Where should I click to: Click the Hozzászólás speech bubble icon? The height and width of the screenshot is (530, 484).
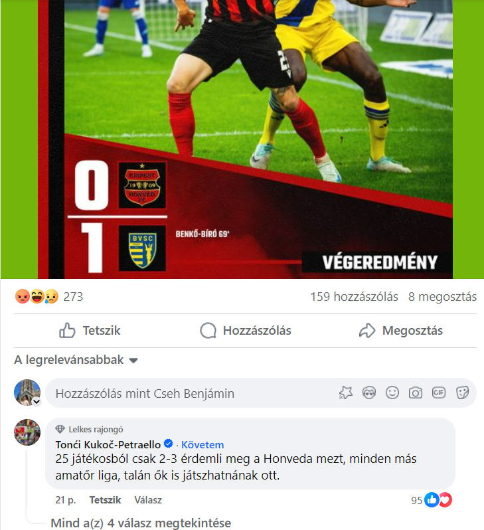tap(208, 330)
